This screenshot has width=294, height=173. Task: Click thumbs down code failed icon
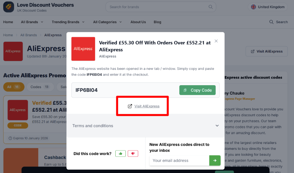tap(133, 153)
